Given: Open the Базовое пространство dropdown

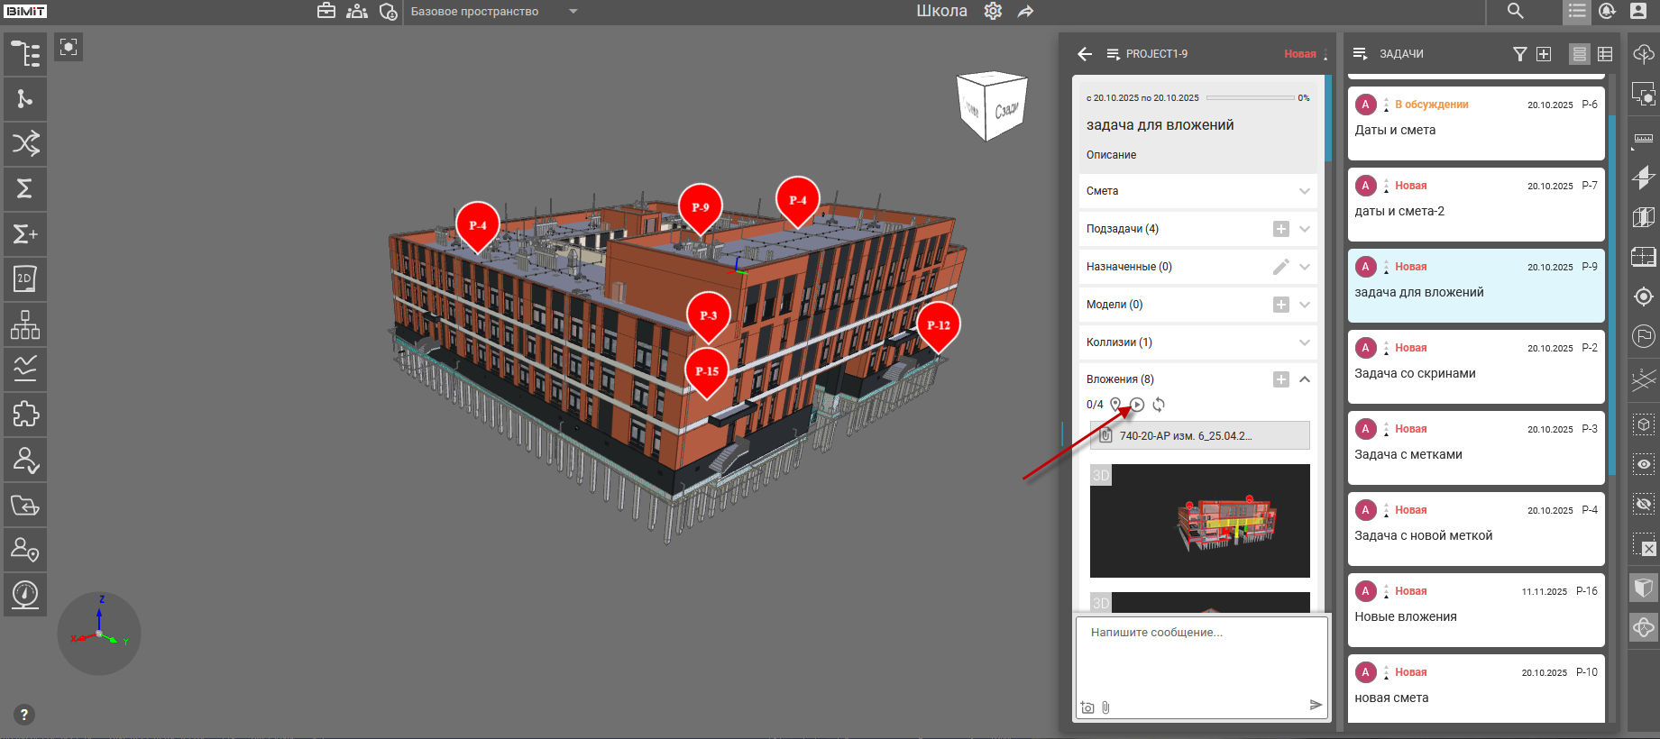Looking at the screenshot, I should [x=573, y=12].
